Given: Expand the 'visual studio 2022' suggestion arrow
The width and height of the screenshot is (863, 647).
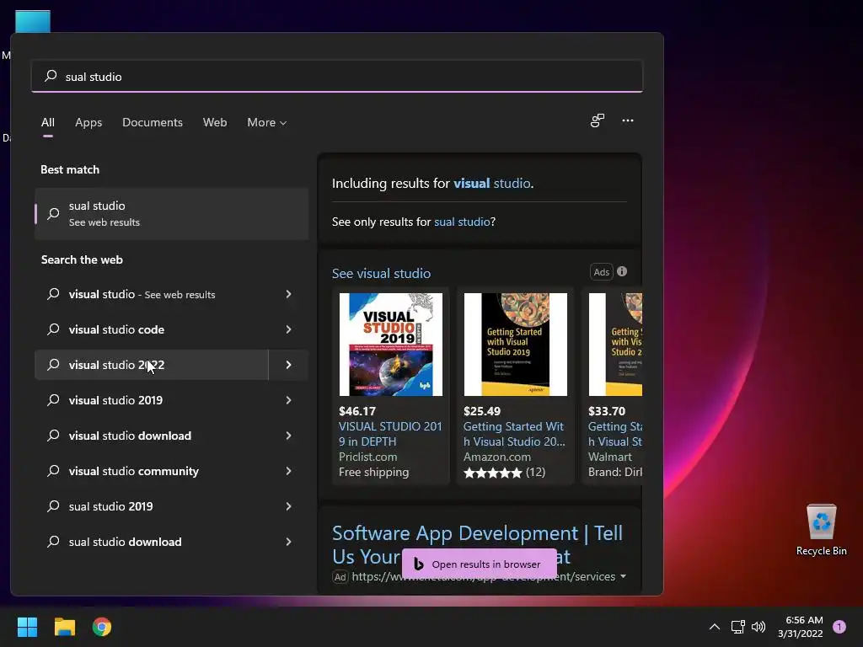Looking at the screenshot, I should 288,365.
